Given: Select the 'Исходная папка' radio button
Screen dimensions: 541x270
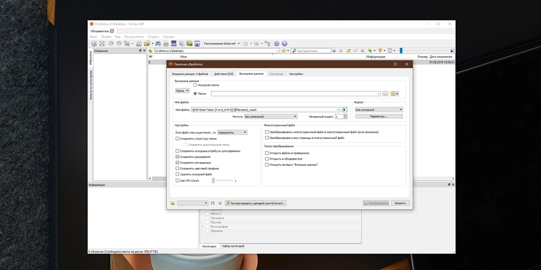Looking at the screenshot, I should point(195,85).
